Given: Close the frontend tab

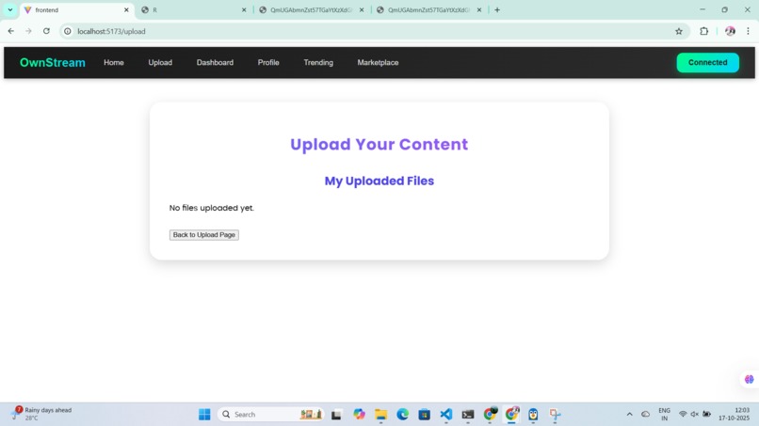Looking at the screenshot, I should click(126, 9).
